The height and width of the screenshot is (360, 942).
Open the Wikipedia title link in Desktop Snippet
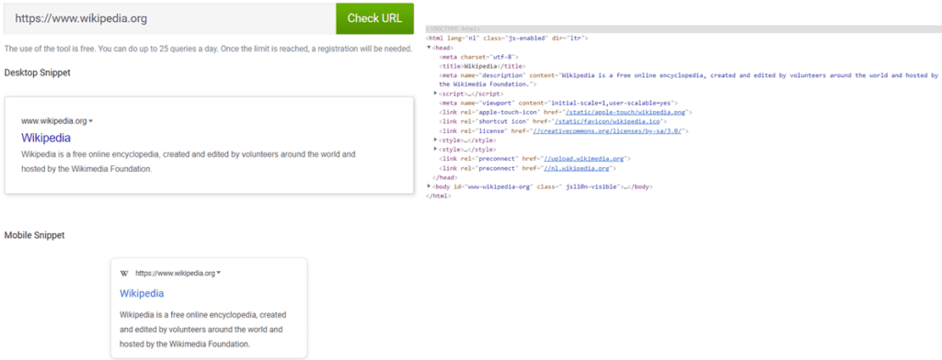(46, 138)
